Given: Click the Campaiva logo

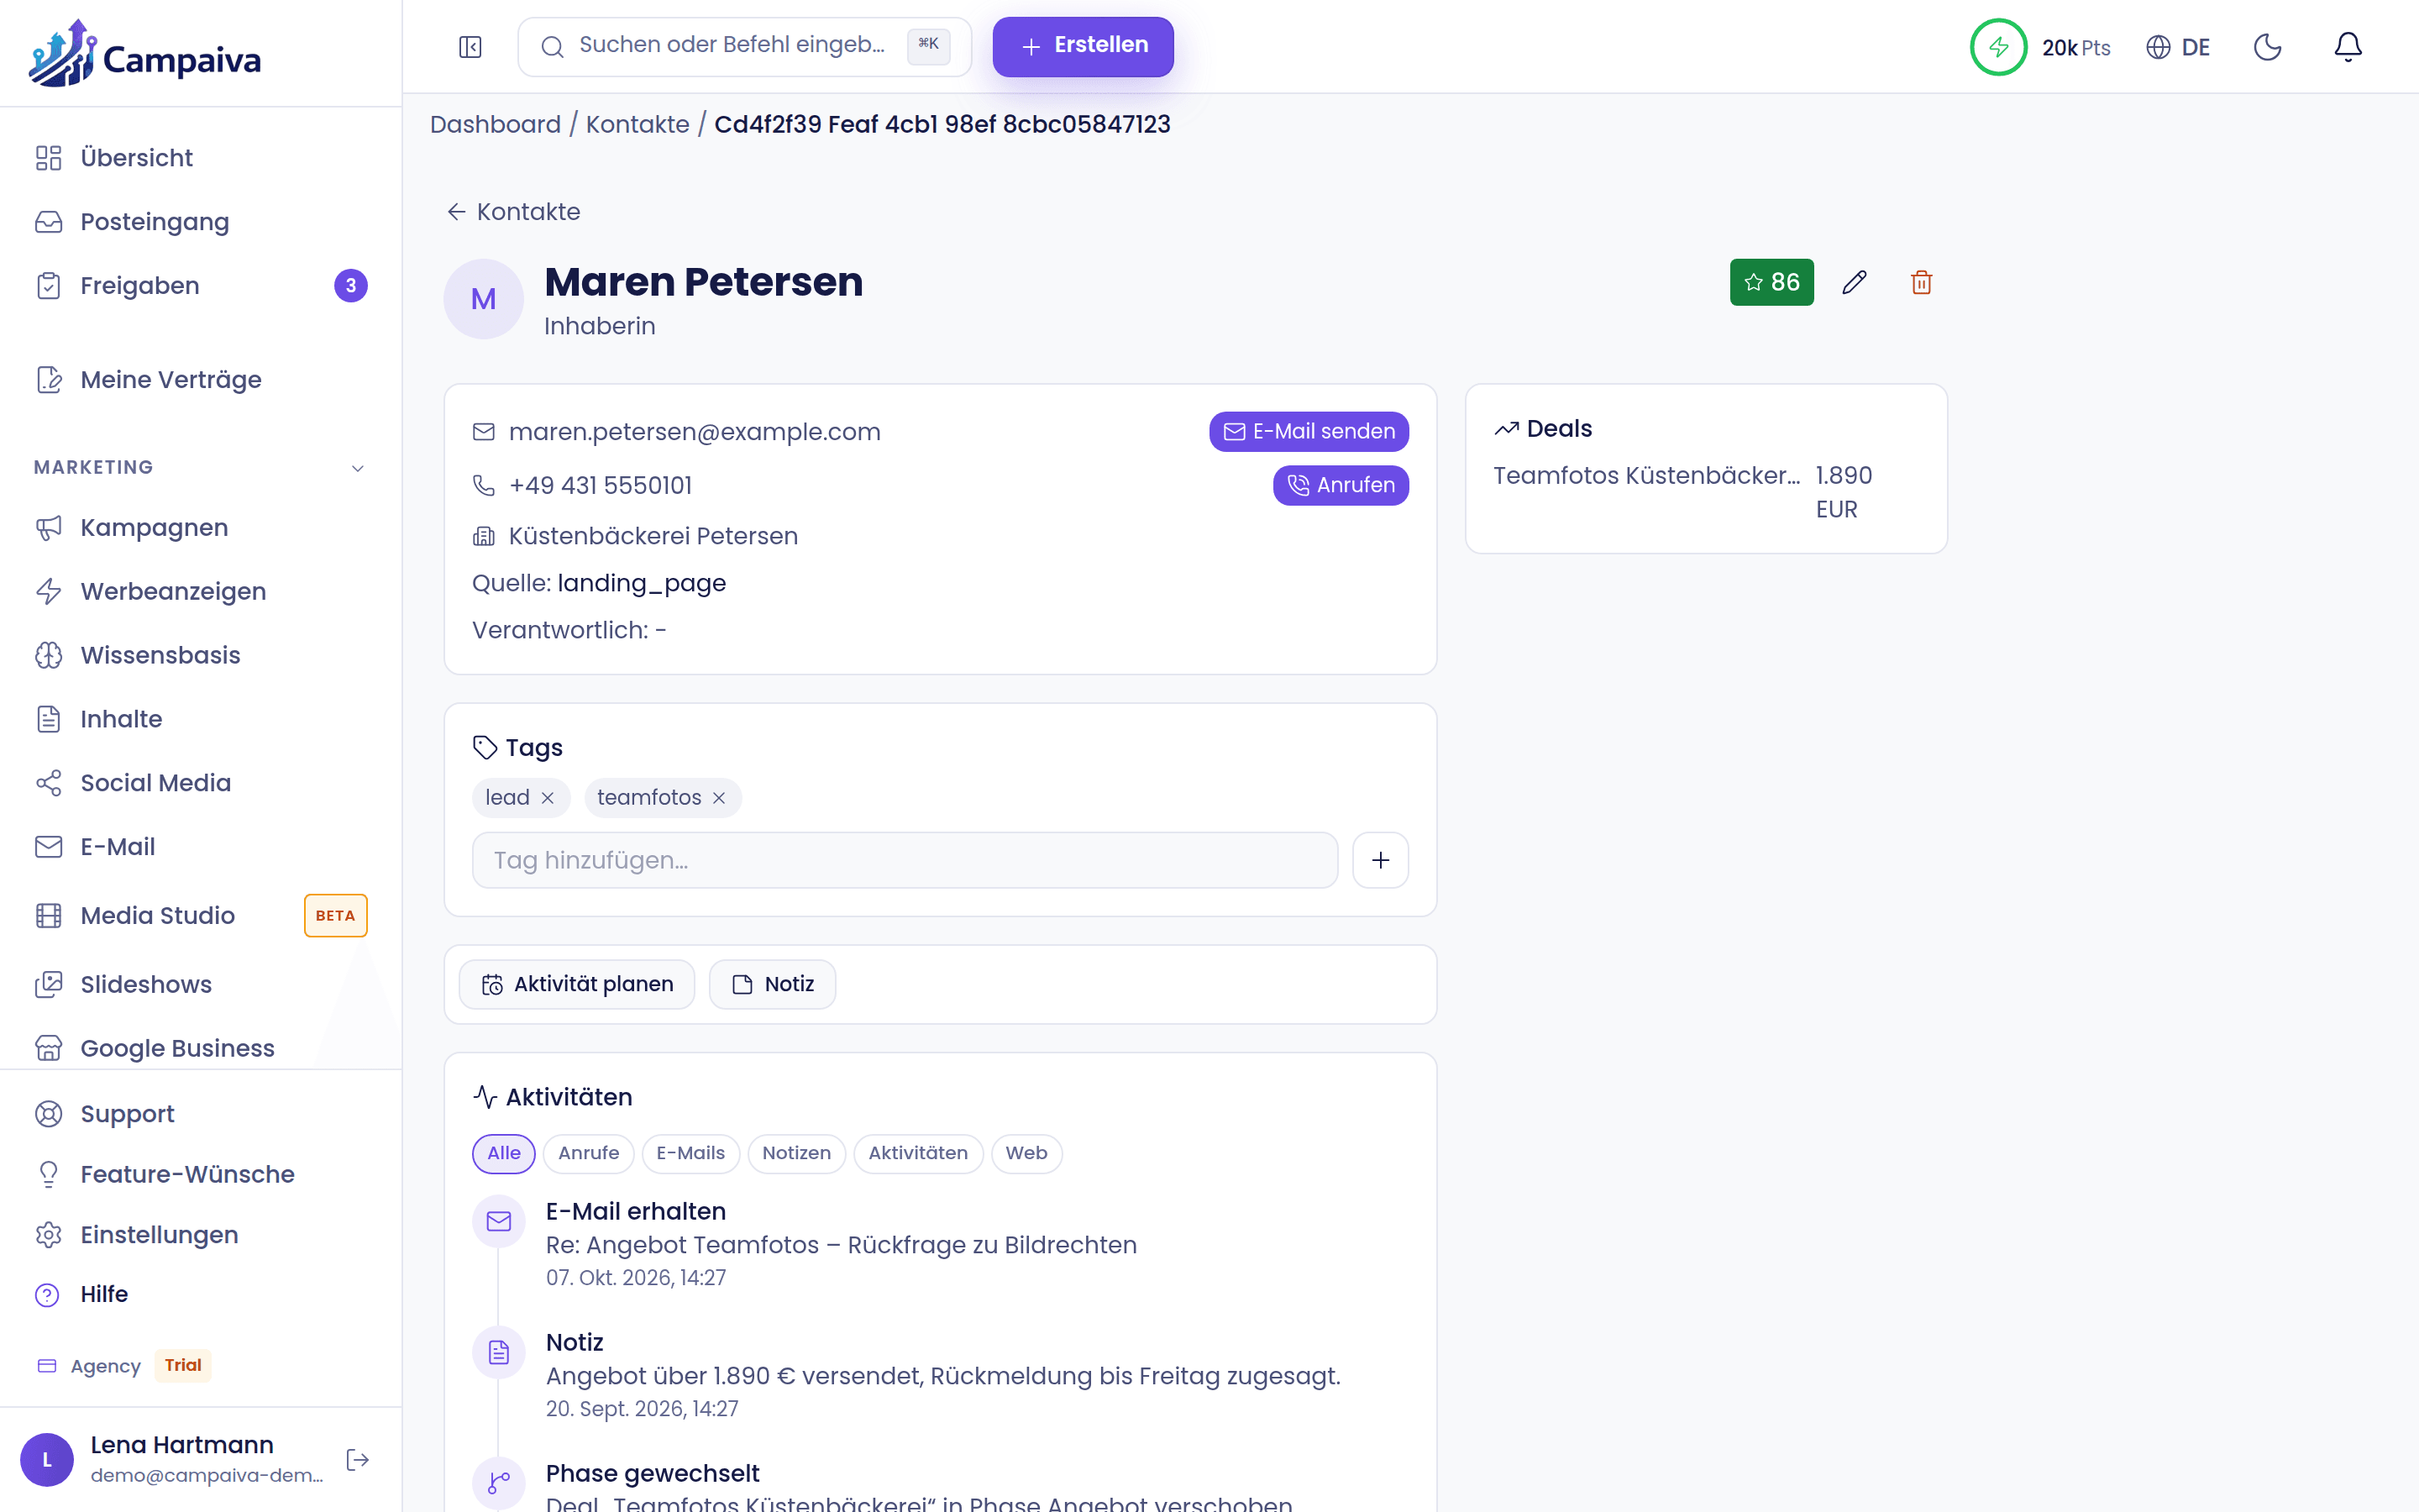Looking at the screenshot, I should 146,55.
